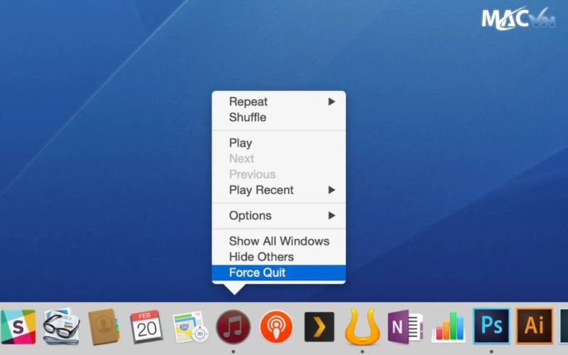Launch the newspaper reader app with glasses

click(x=61, y=327)
